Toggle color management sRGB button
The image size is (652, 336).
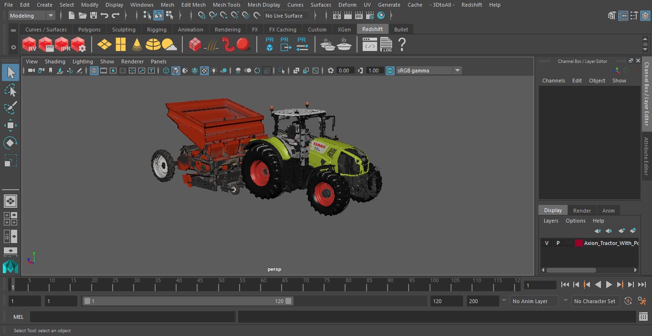(x=390, y=71)
